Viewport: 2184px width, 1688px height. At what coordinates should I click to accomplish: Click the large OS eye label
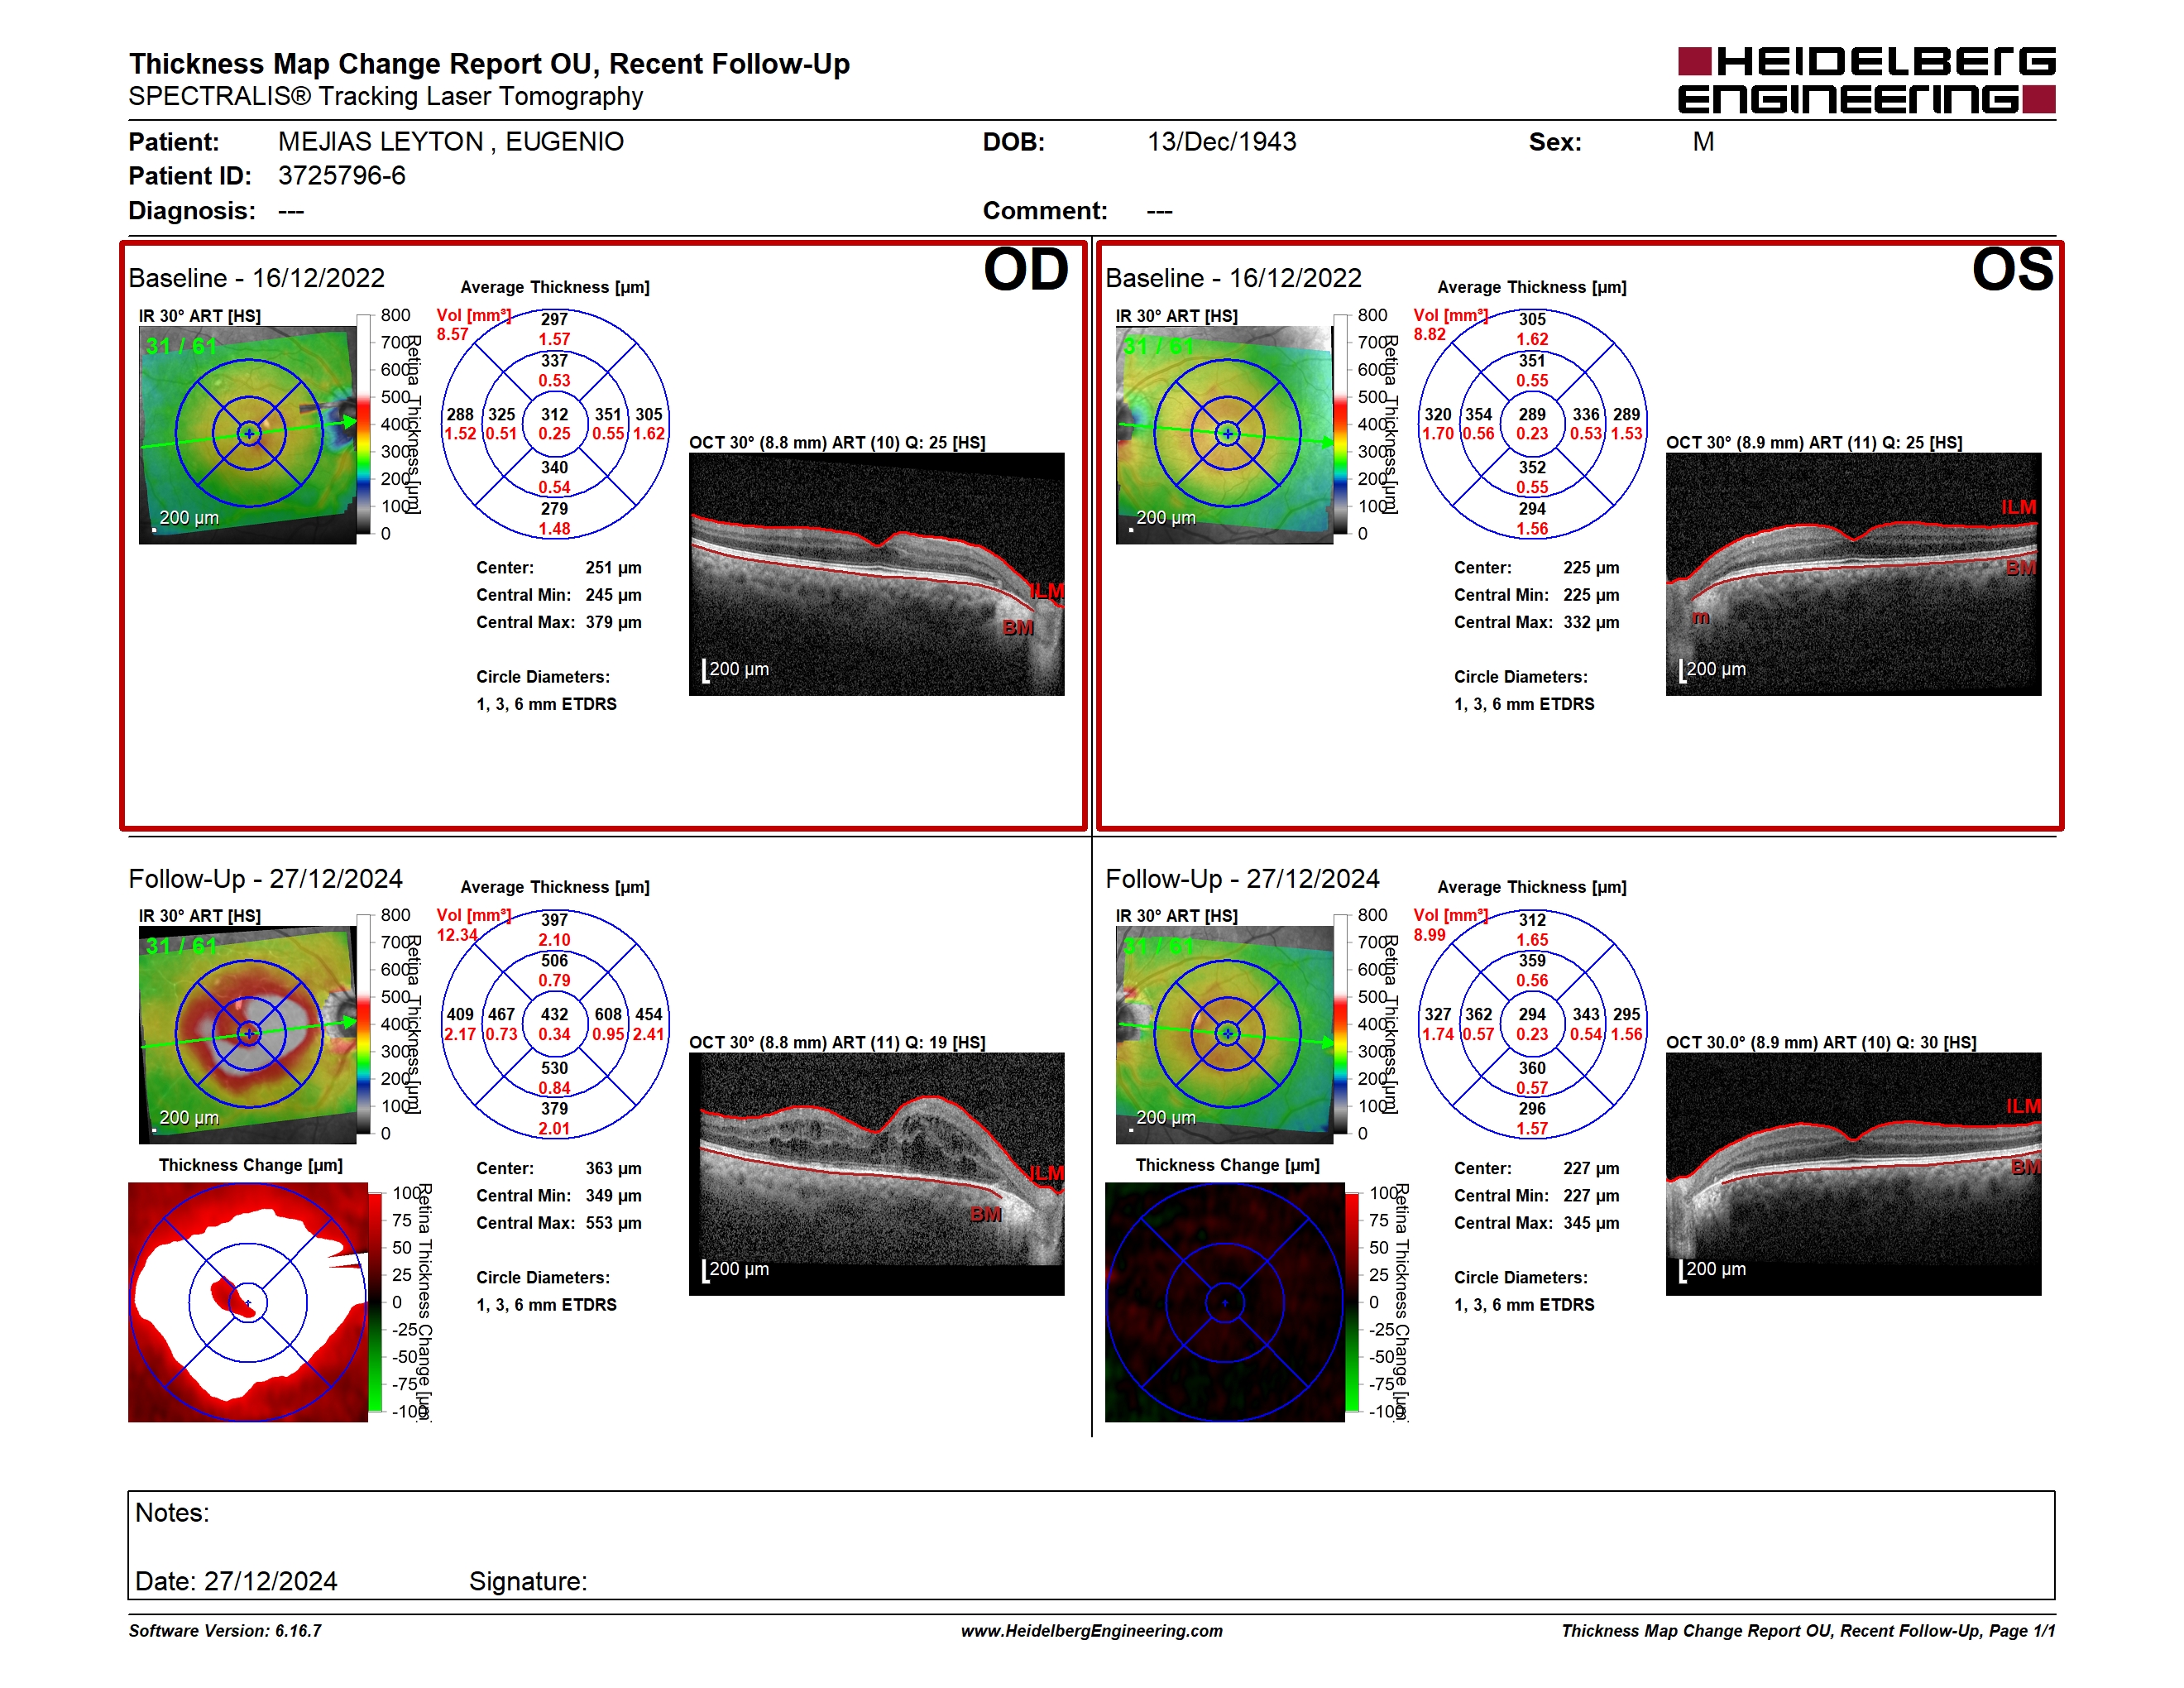coord(2012,270)
